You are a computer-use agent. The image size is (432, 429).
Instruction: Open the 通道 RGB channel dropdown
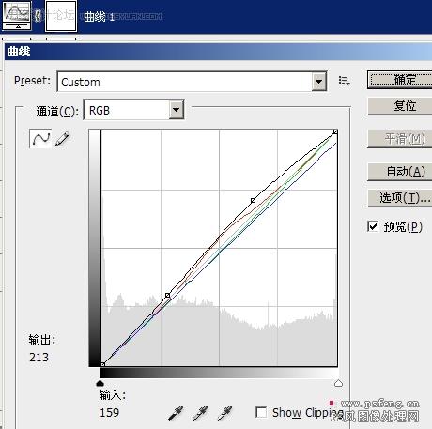[133, 110]
